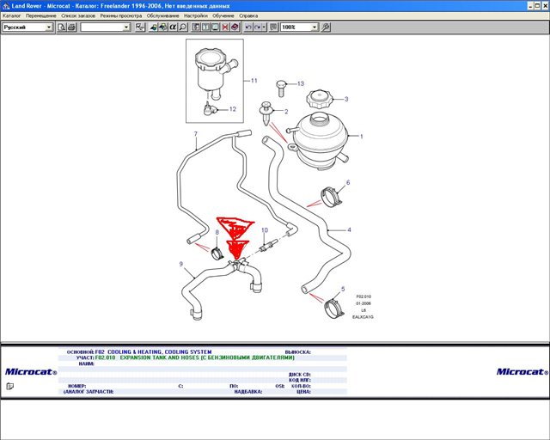
Task: Select callout 13 bolt
Action: [301, 83]
